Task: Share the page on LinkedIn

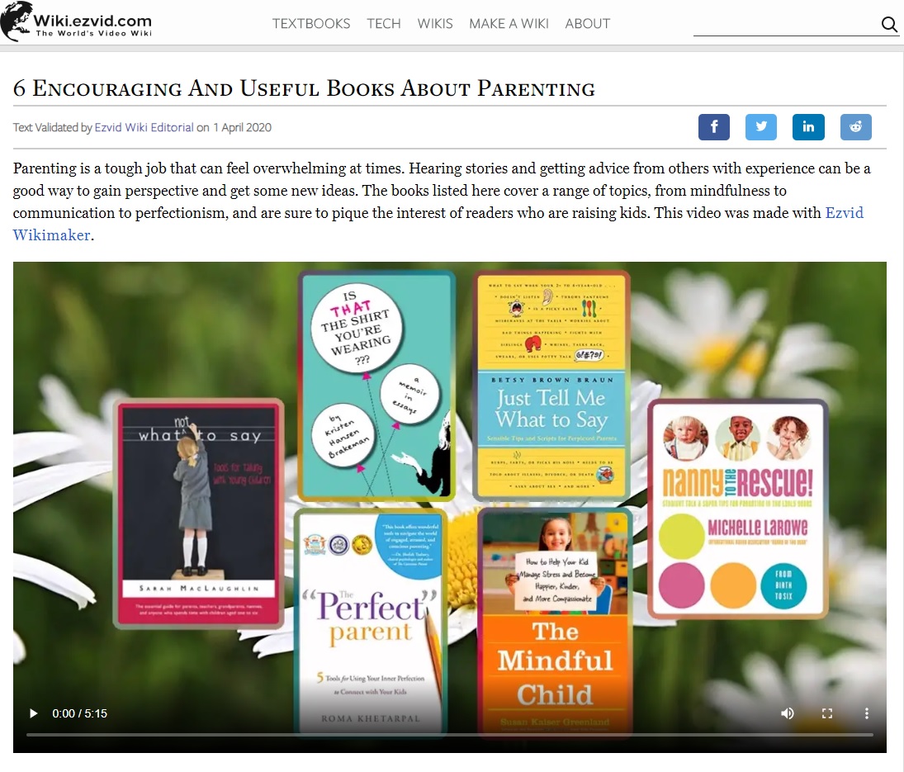Action: (808, 127)
